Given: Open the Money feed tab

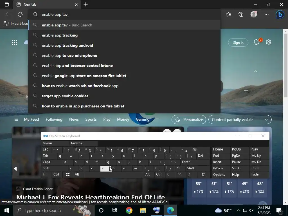Looking at the screenshot, I should 123,119.
